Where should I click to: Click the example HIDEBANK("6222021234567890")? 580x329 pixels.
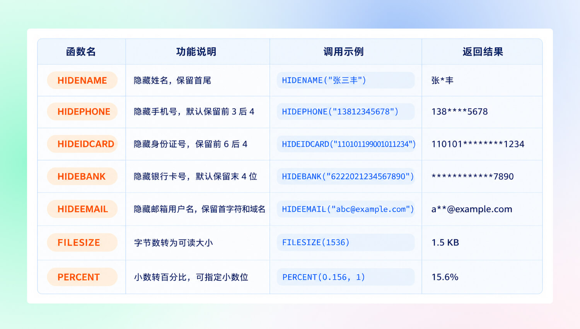click(346, 176)
